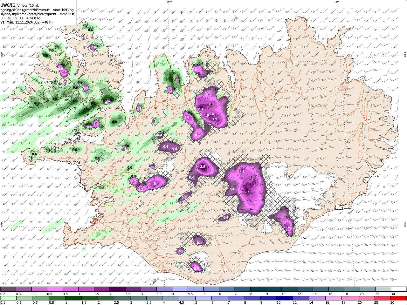
Task: Click the 1.8 snowfall value on the map
Action: click(x=254, y=180)
